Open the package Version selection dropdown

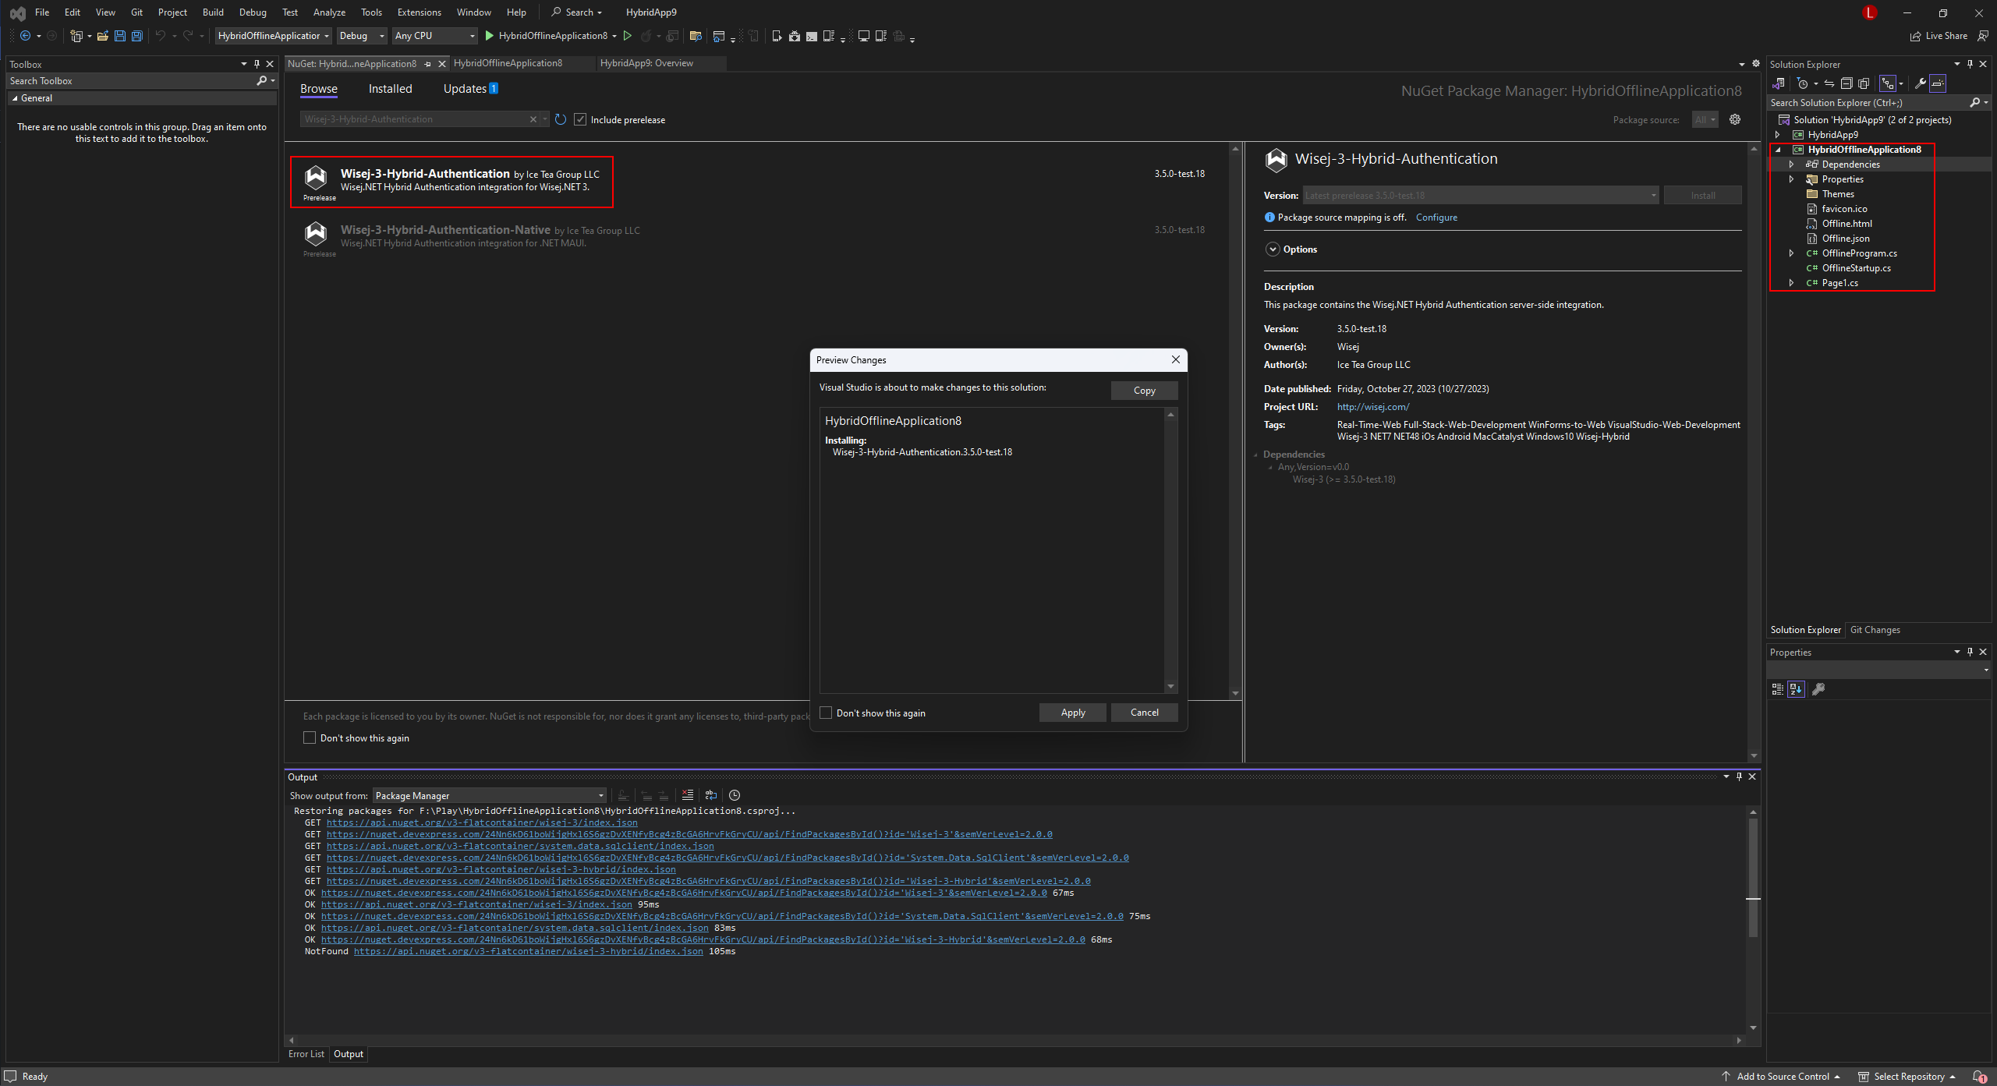1481,195
